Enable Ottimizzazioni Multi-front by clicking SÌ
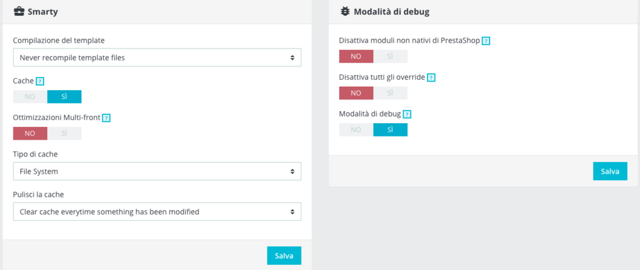The image size is (640, 270). [x=64, y=134]
